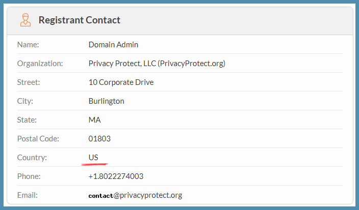Click the Street field label
Image resolution: width=359 pixels, height=210 pixels.
coord(29,82)
